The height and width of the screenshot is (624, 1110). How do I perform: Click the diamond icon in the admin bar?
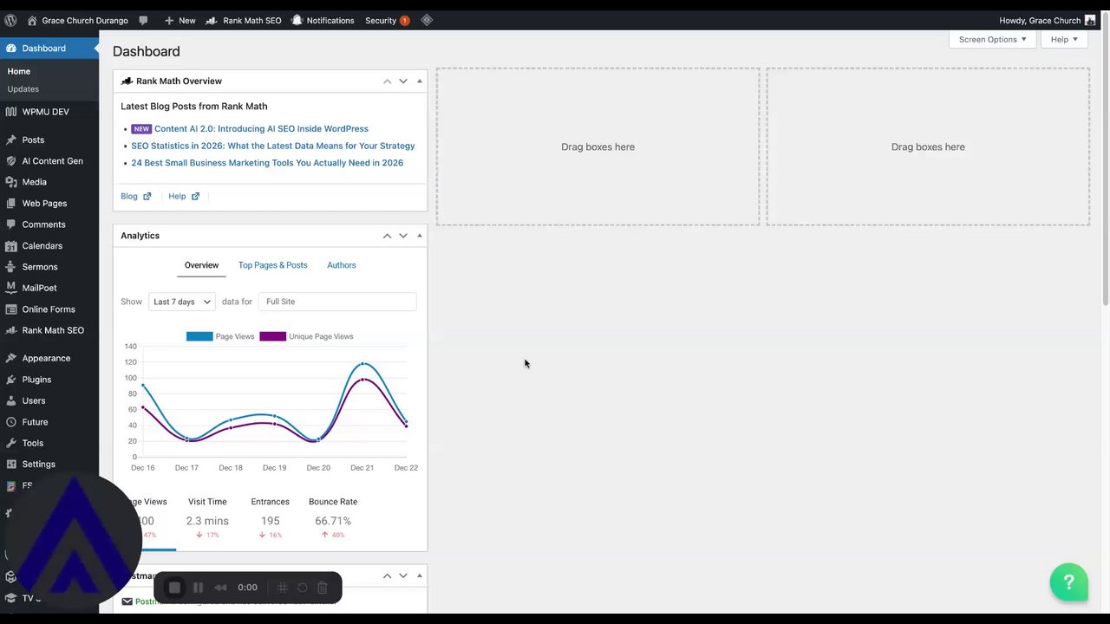pyautogui.click(x=427, y=20)
